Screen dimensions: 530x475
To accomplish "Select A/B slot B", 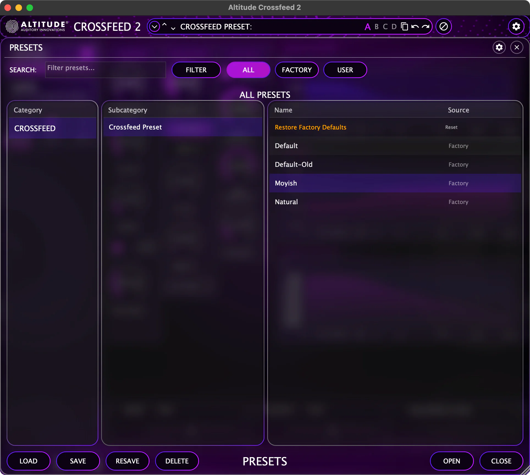I will (377, 27).
